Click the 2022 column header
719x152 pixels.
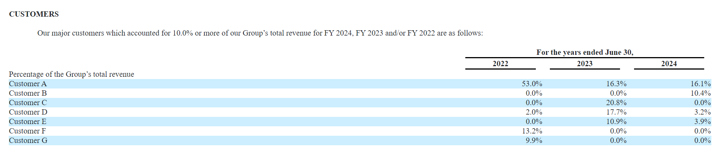(x=500, y=64)
